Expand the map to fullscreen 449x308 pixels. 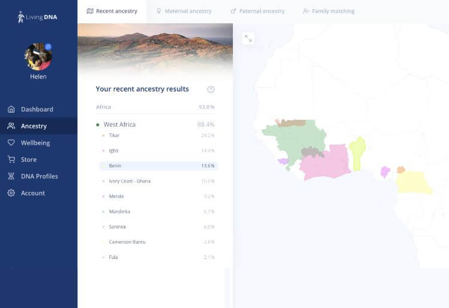(248, 38)
